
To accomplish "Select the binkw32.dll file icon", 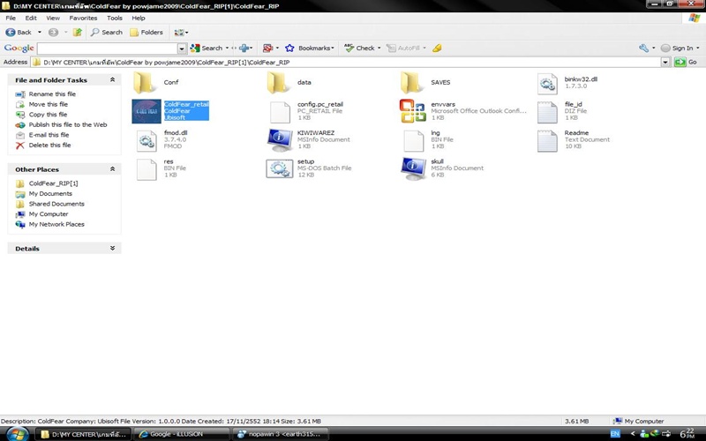I will 547,84.
